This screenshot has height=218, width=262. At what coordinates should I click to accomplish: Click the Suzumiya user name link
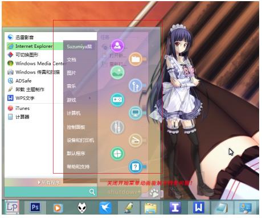[x=79, y=47]
